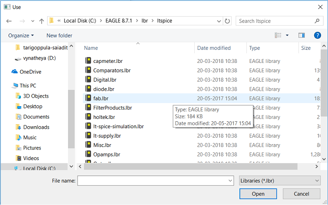Click the search magnifier icon
The width and height of the screenshot is (328, 205).
click(x=317, y=21)
